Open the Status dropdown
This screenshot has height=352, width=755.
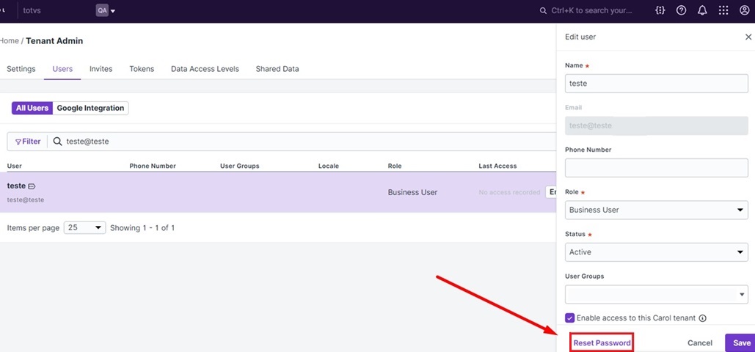(656, 252)
